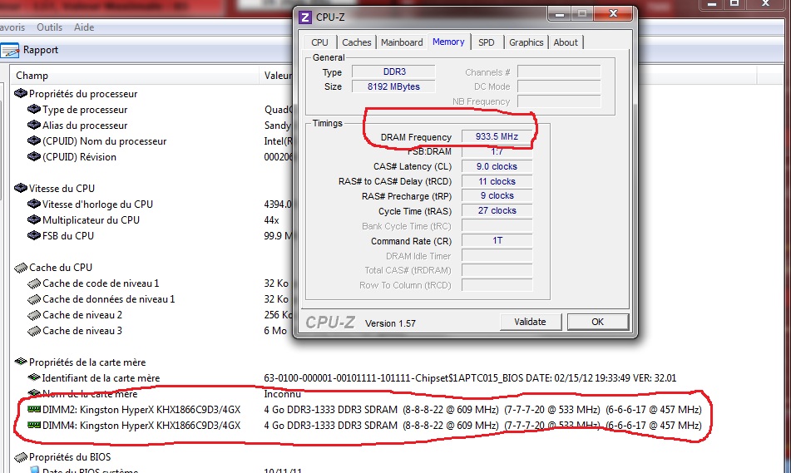Open the Mainboard tab in CPU-Z

click(402, 42)
